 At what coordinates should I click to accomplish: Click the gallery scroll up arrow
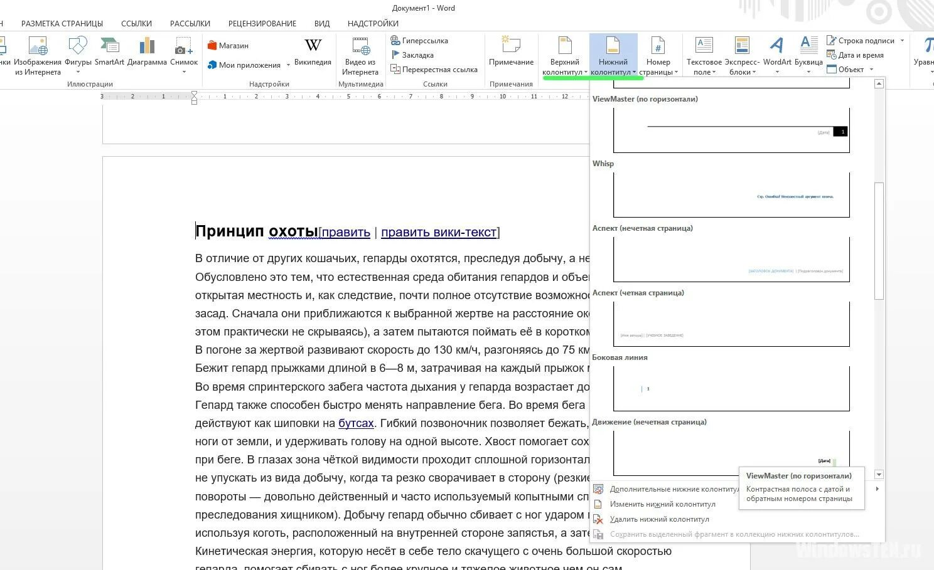879,83
